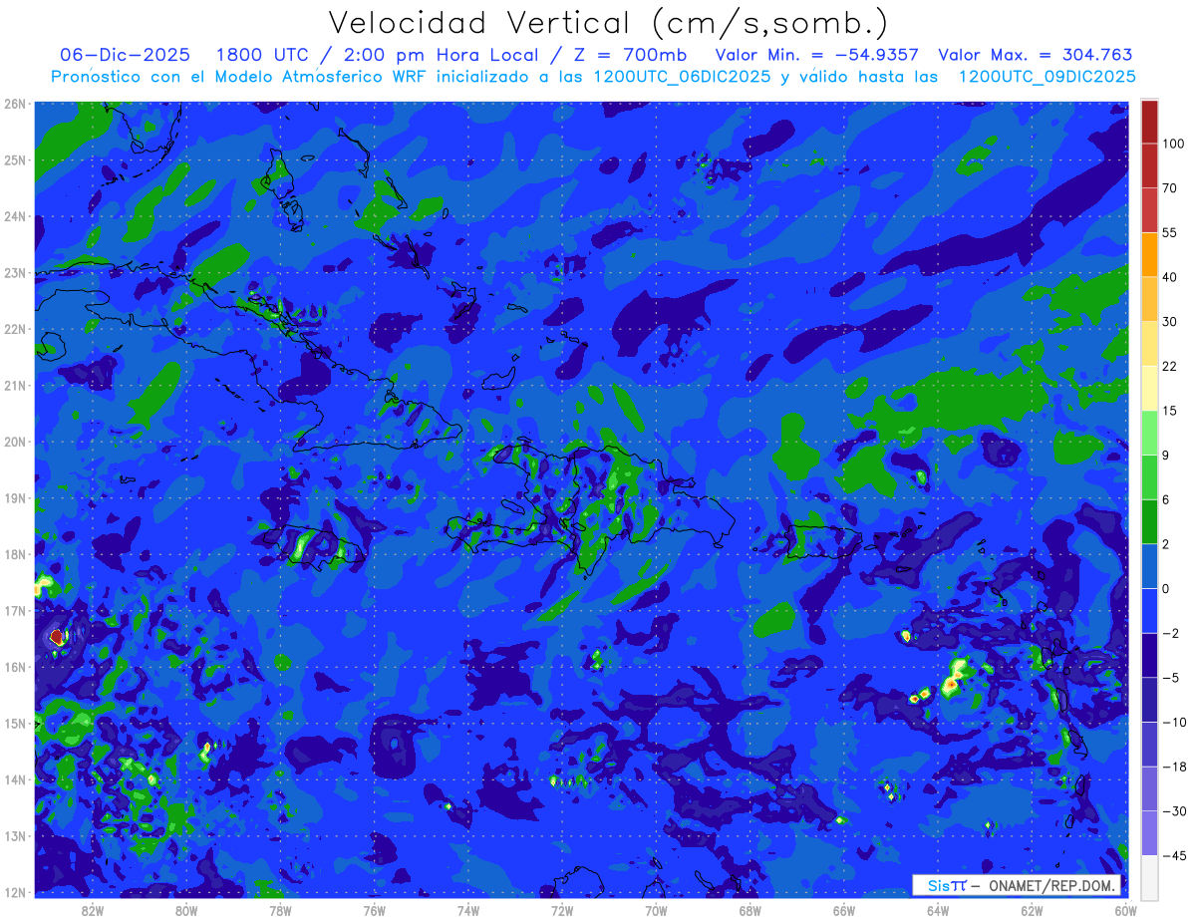Click the "74W" longitude label
The height and width of the screenshot is (924, 1196).
[467, 909]
